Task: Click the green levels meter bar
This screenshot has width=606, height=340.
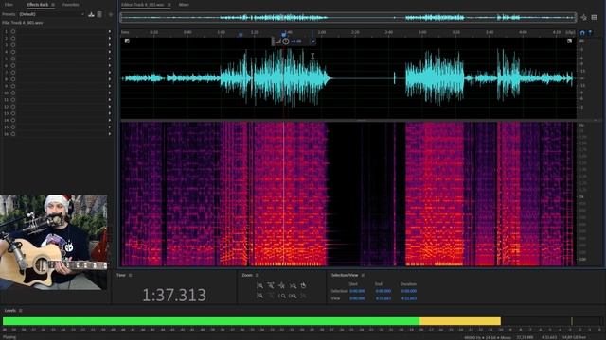Action: (211, 321)
